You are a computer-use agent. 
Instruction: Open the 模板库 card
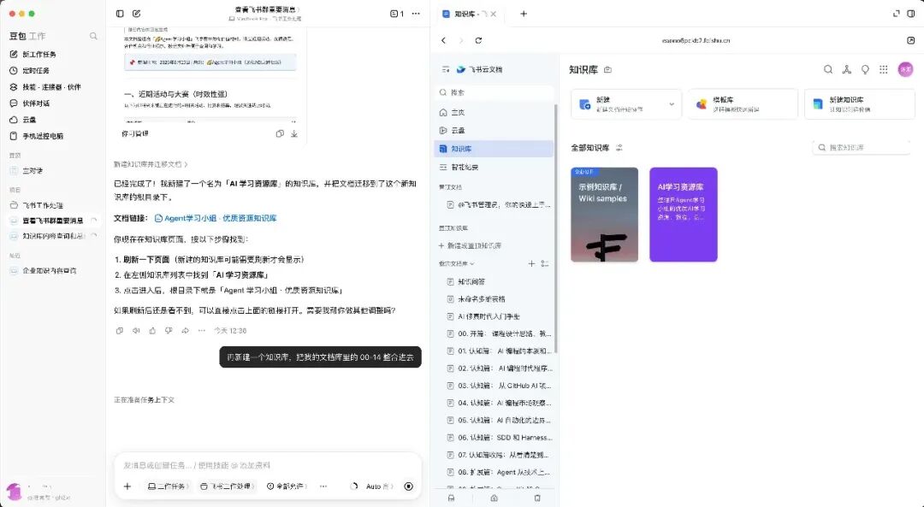point(743,104)
